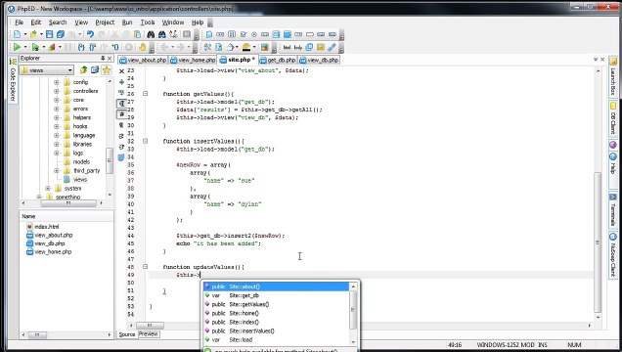622x352 pixels.
Task: Click the Save All toolbar icon
Action: click(x=61, y=34)
